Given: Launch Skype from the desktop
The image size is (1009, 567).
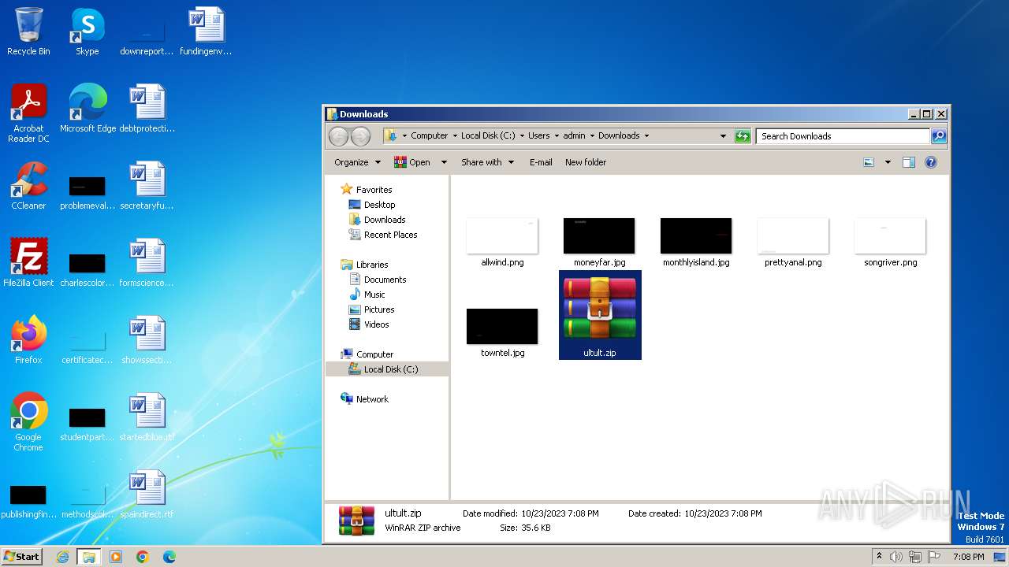Looking at the screenshot, I should 87,31.
